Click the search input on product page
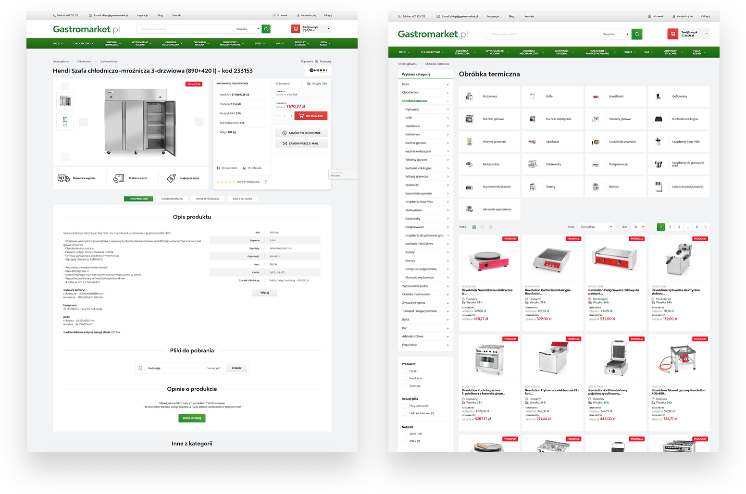This screenshot has width=746, height=494. [x=186, y=29]
